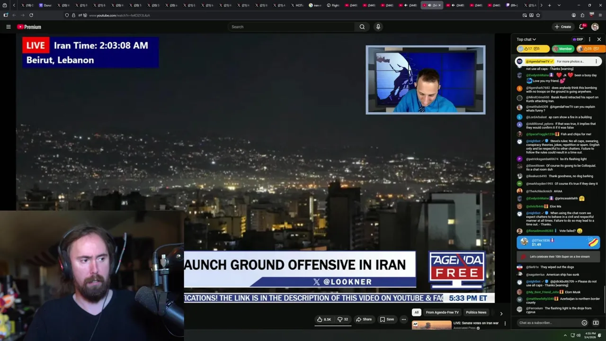The image size is (606, 341).
Task: Select the Politics News chip
Action: (476, 313)
